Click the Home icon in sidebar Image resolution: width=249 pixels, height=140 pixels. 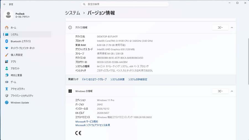tap(7, 28)
